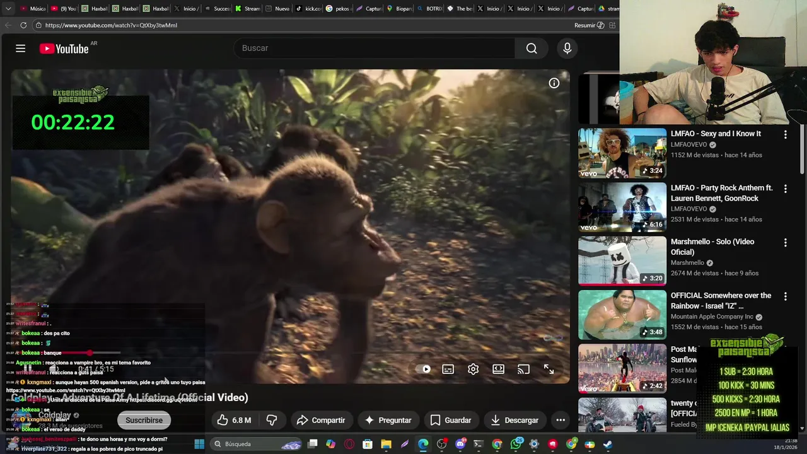
Task: Click the taskbar Búsqueda search box
Action: (256, 444)
